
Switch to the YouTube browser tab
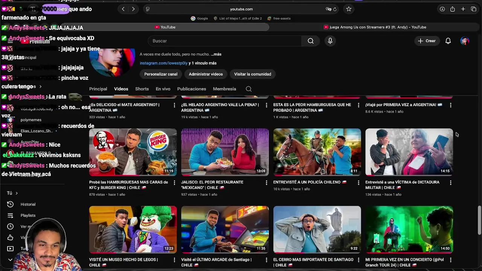coord(165,27)
